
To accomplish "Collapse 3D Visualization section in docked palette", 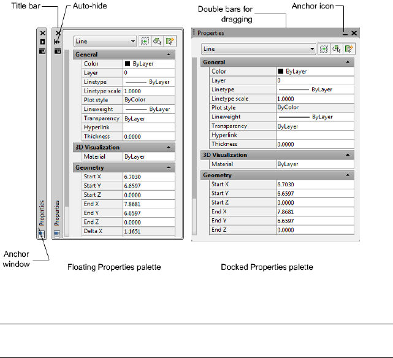I will tap(348, 155).
